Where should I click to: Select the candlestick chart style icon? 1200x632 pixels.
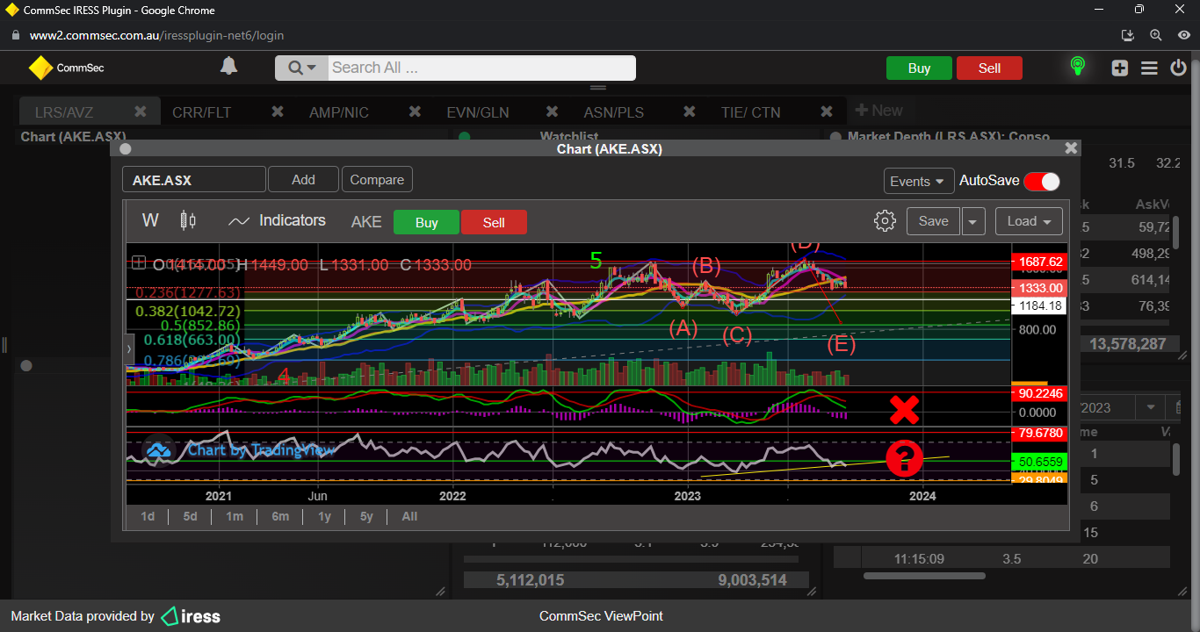(187, 220)
